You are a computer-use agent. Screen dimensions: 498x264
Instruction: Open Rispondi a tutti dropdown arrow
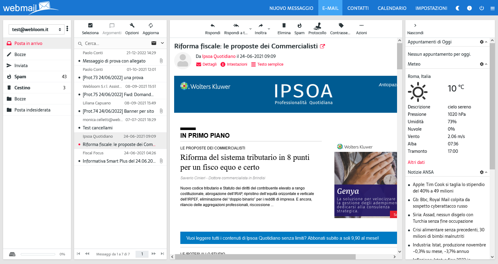[250, 29]
